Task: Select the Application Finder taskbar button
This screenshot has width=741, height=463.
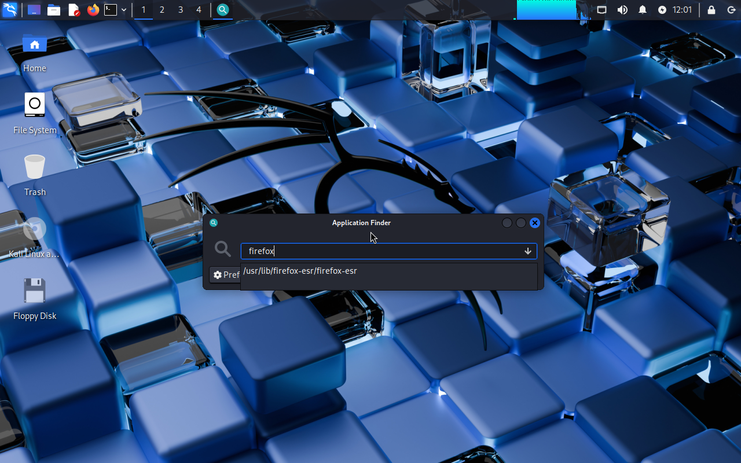Action: pos(222,10)
